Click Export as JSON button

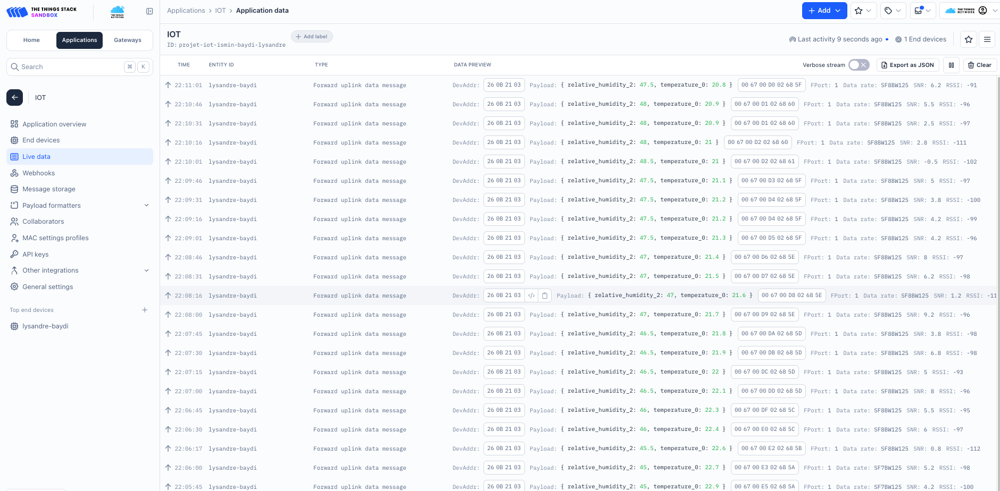point(907,65)
